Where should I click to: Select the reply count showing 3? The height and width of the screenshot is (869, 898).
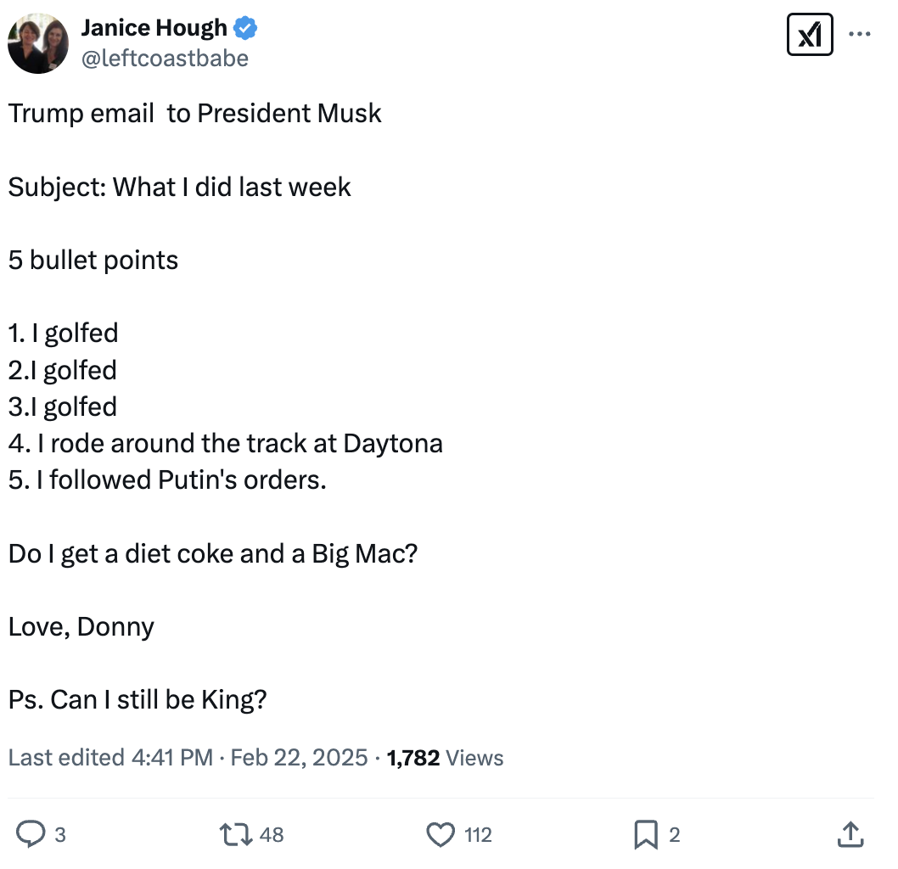pos(61,836)
